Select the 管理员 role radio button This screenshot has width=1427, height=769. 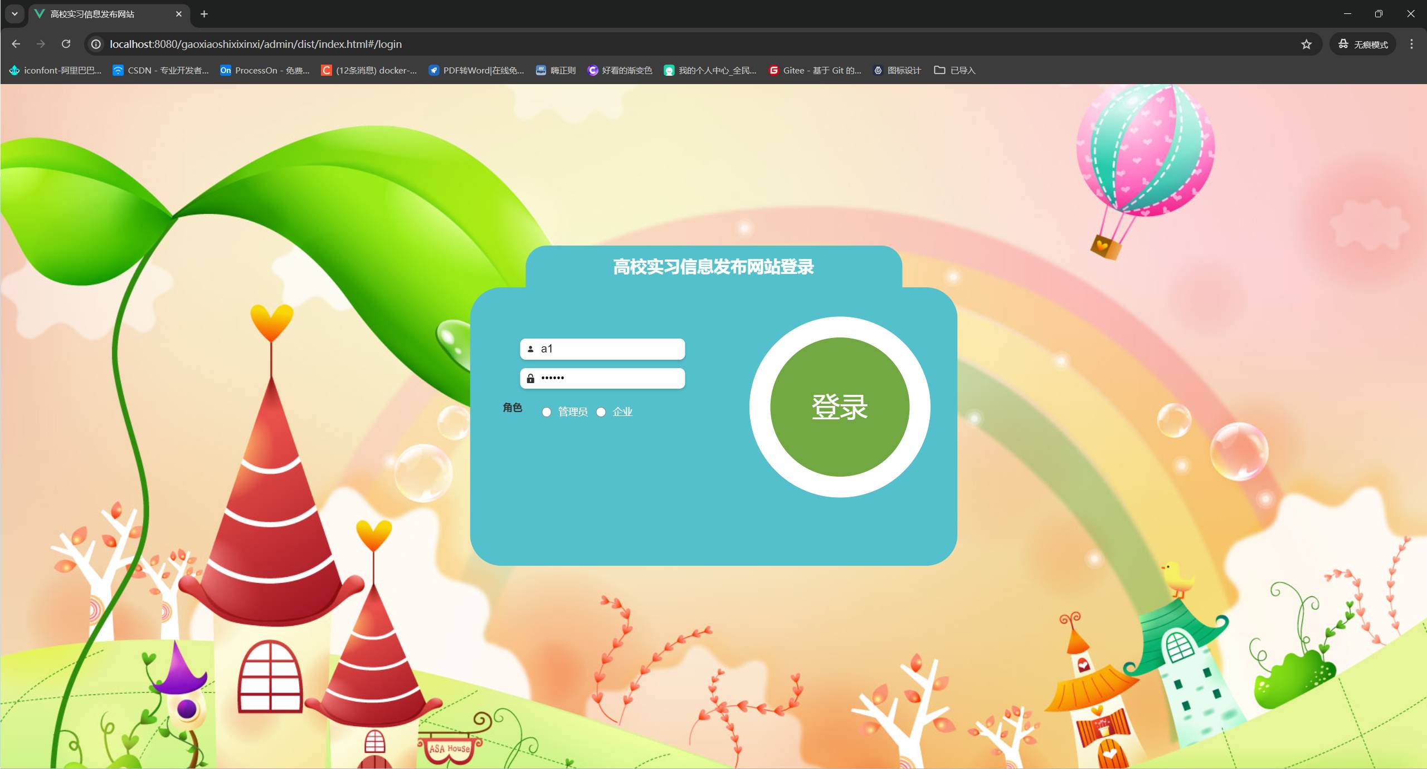coord(547,412)
